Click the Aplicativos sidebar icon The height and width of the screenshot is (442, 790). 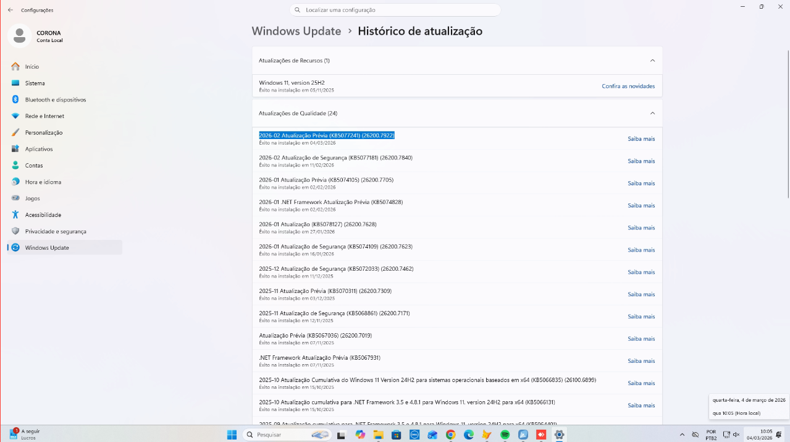coord(15,149)
